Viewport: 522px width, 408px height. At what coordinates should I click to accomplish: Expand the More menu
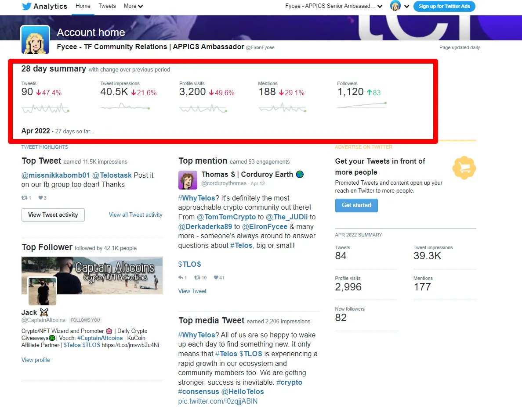[133, 6]
